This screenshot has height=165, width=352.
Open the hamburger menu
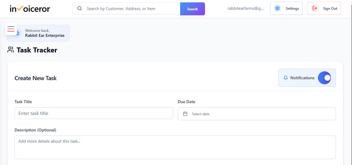pyautogui.click(x=11, y=29)
